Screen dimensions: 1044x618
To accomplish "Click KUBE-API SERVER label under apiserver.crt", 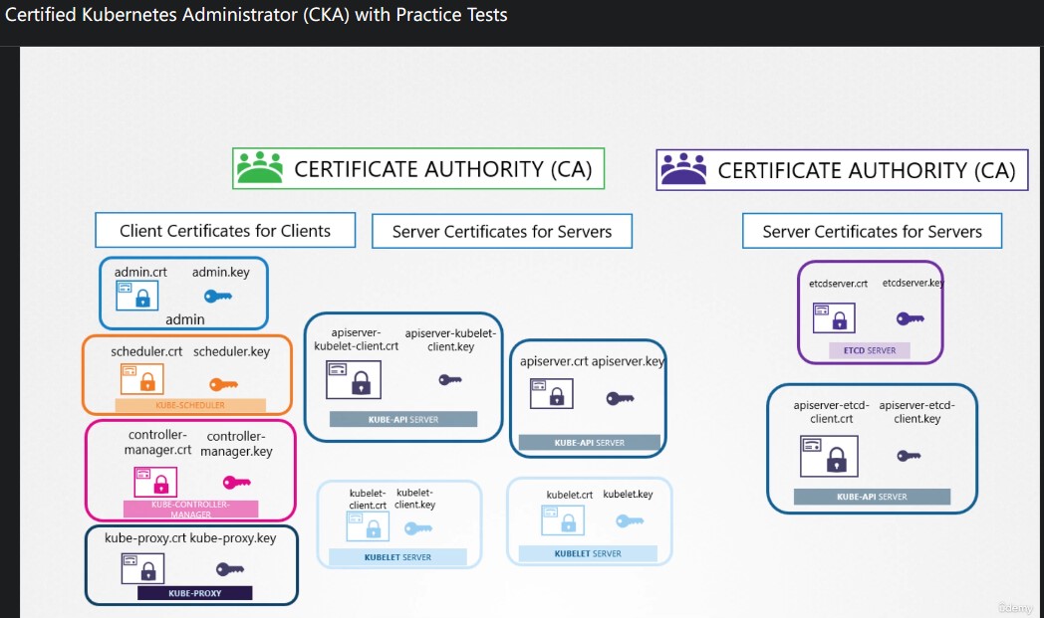I will point(590,443).
